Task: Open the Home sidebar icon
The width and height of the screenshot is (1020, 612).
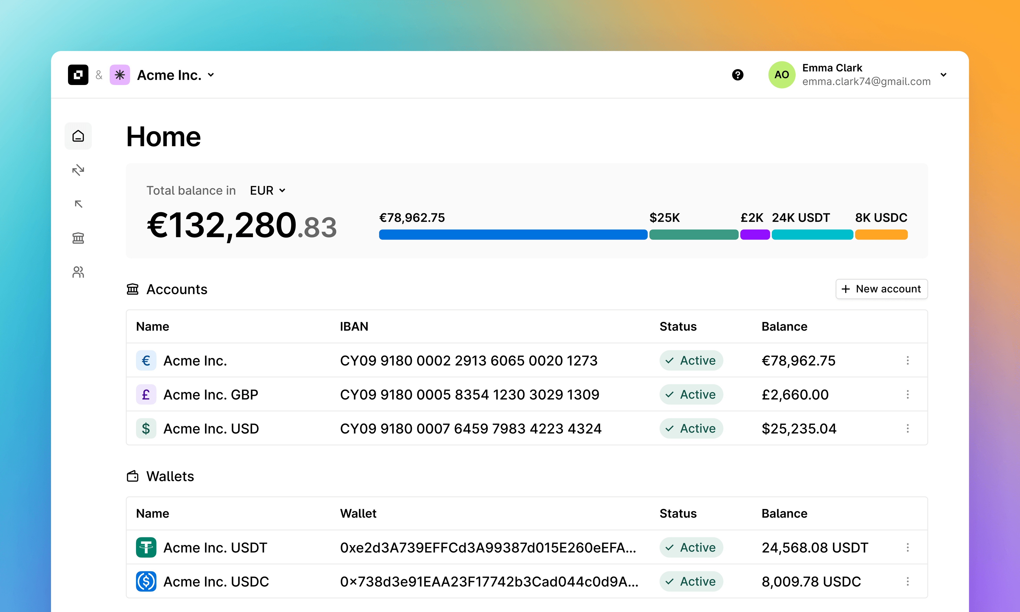Action: tap(78, 136)
